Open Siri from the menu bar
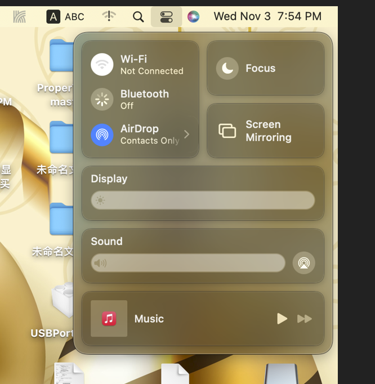 [193, 16]
